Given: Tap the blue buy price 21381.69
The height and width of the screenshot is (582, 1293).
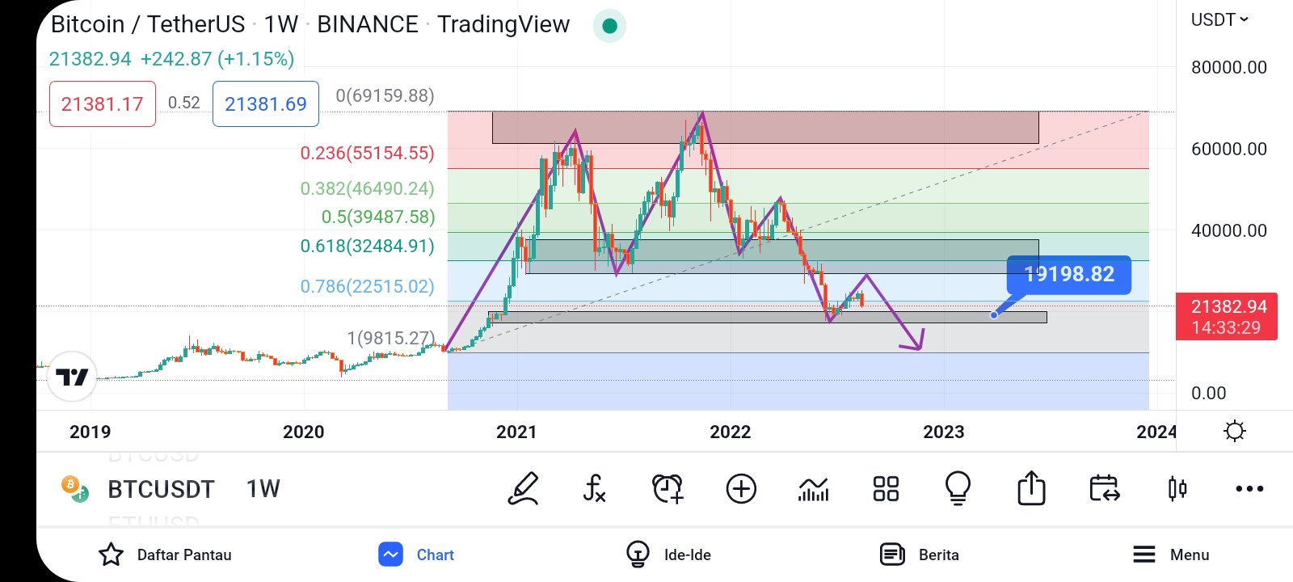Looking at the screenshot, I should (x=266, y=104).
